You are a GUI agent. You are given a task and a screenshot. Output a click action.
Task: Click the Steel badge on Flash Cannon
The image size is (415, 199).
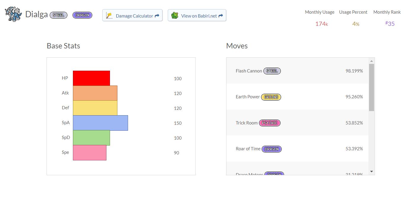[272, 71]
